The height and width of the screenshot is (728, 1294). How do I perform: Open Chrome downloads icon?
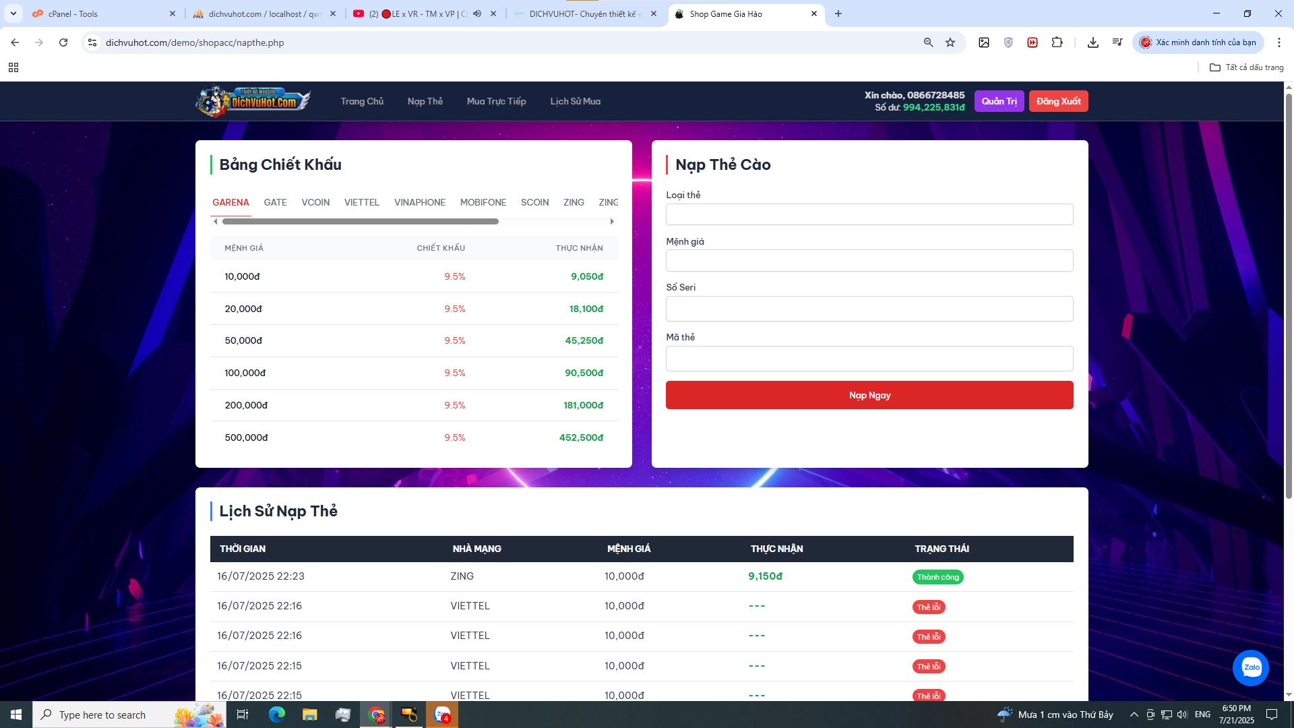(x=1092, y=42)
